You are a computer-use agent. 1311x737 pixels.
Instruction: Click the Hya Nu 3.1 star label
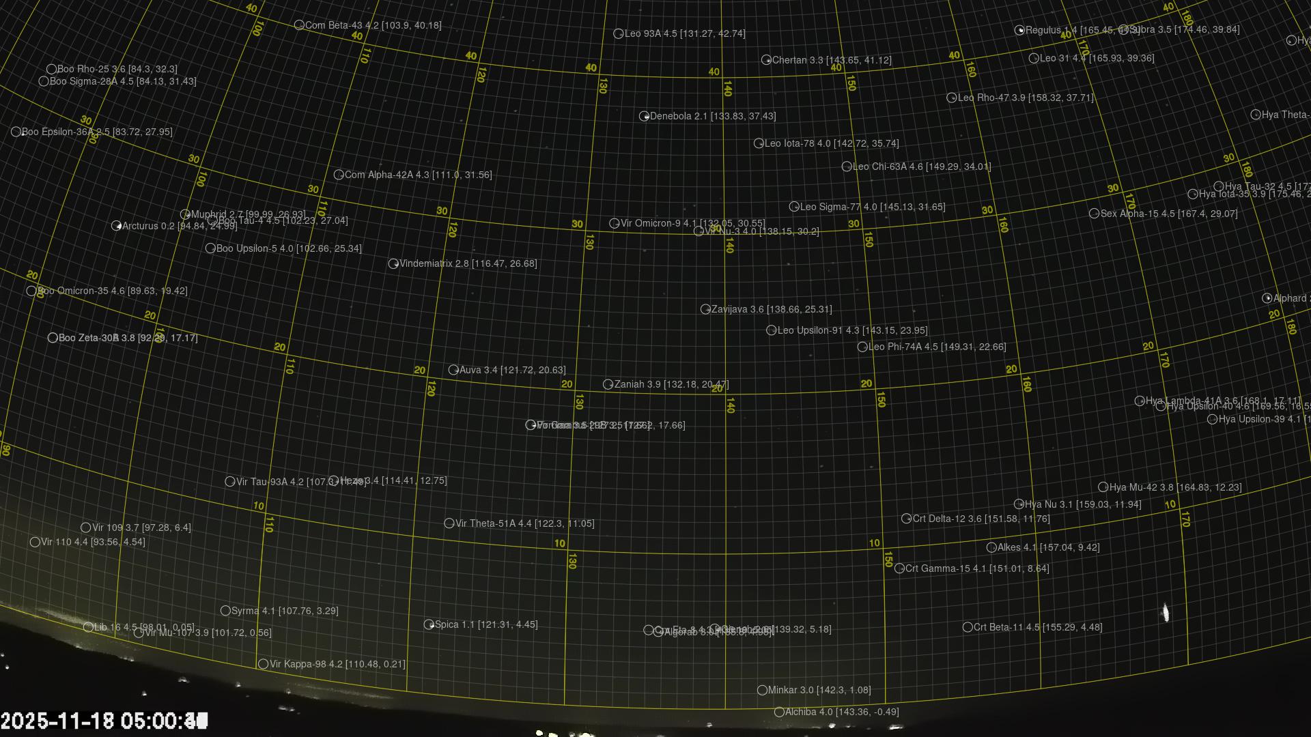click(x=1082, y=504)
